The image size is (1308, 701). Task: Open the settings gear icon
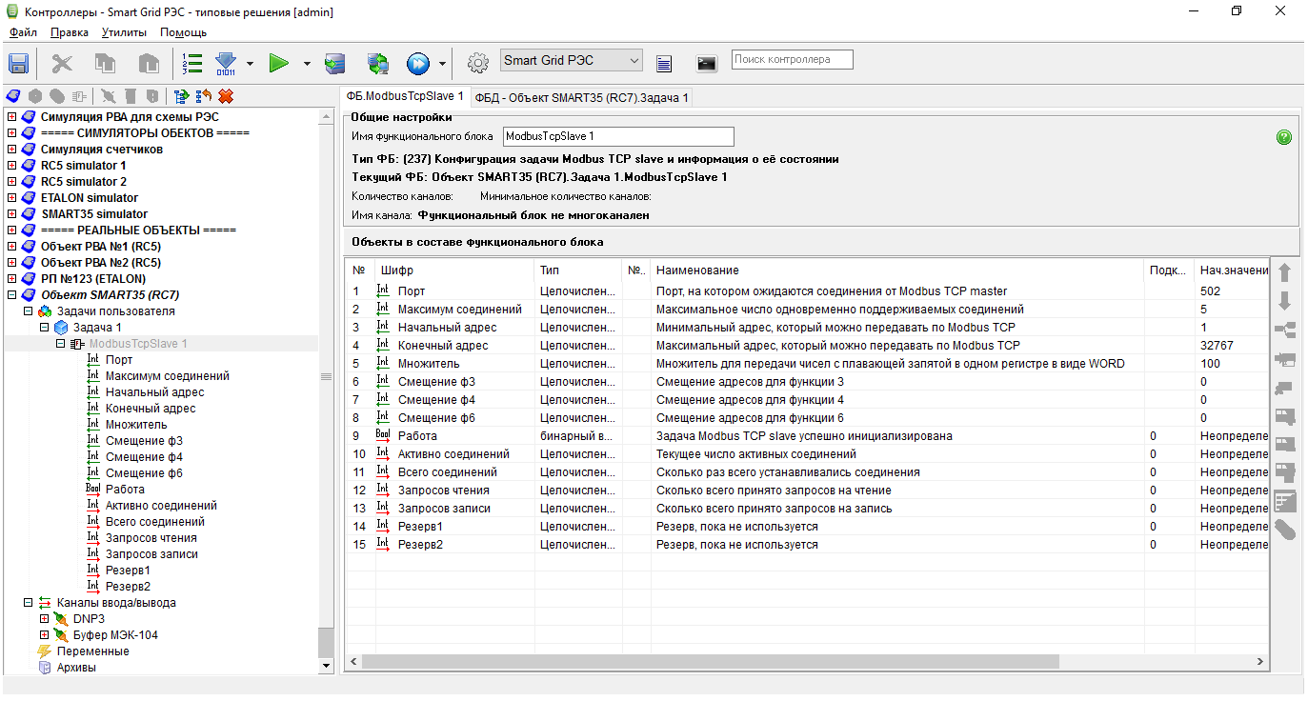[477, 63]
